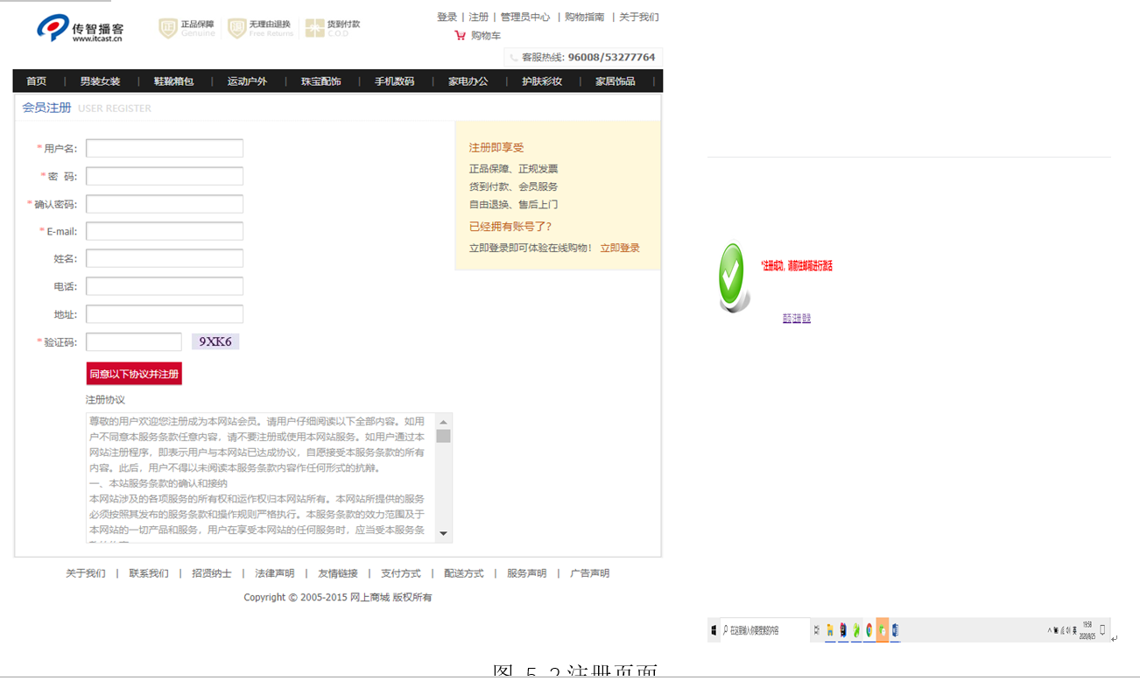Open Microsoft Word from the taskbar
Screen dimensions: 1140x681
pyautogui.click(x=894, y=629)
